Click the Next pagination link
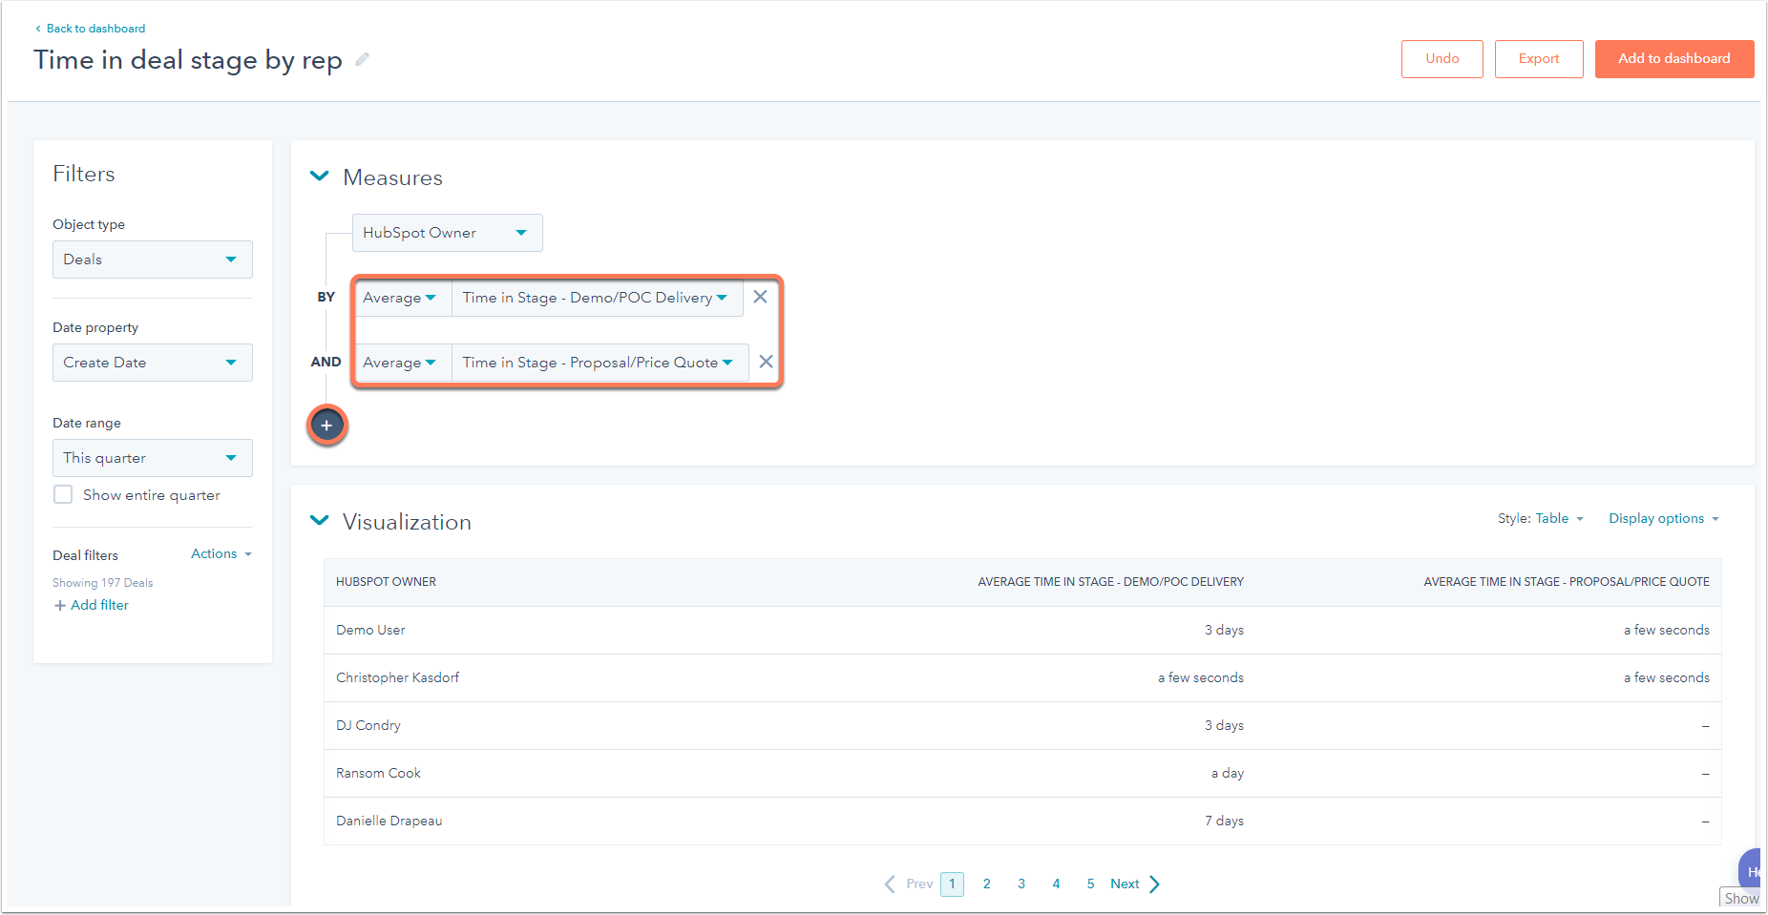 tap(1125, 884)
